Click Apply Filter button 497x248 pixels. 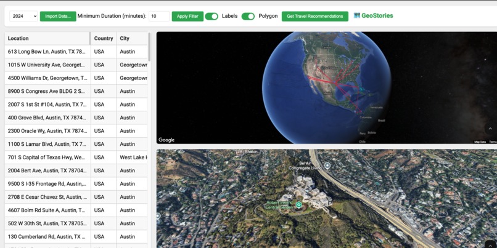tap(187, 16)
